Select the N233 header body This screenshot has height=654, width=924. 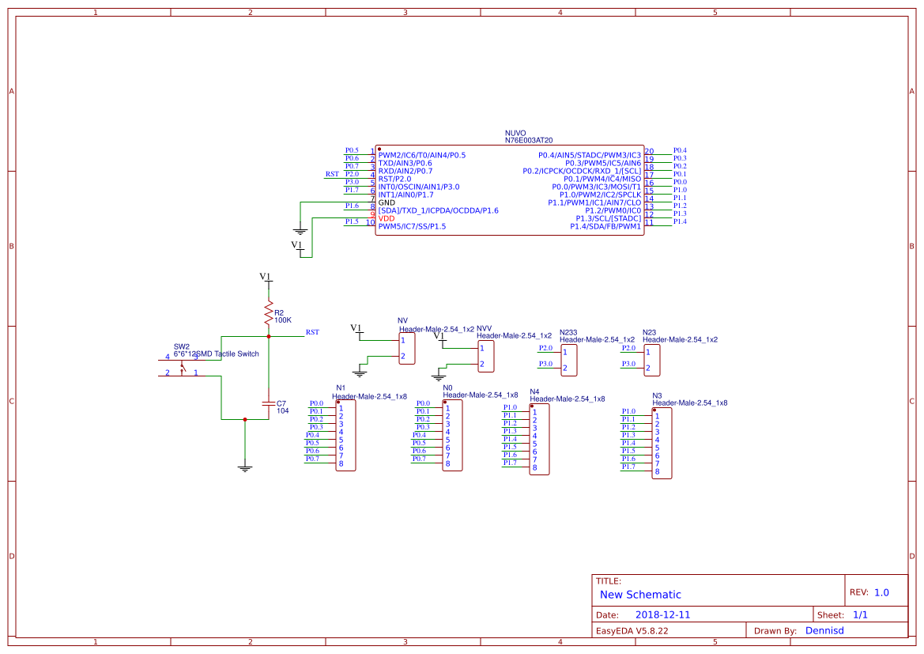[568, 360]
